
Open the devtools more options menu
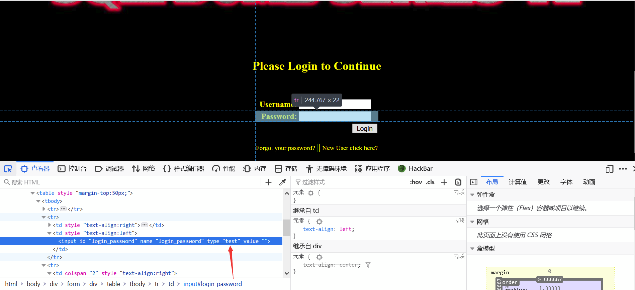[623, 169]
